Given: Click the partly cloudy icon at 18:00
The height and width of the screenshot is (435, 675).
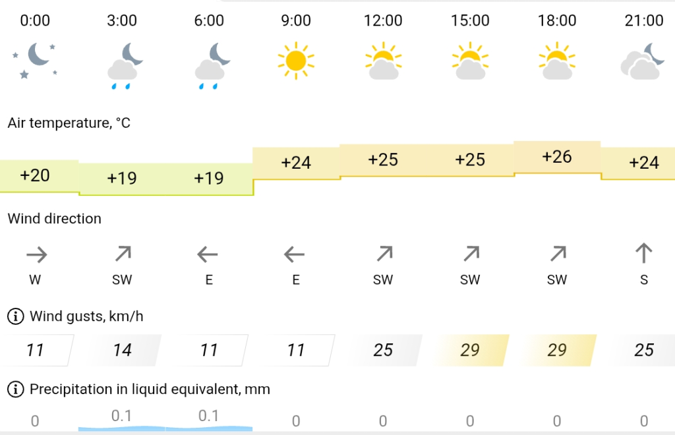Looking at the screenshot, I should tap(557, 61).
